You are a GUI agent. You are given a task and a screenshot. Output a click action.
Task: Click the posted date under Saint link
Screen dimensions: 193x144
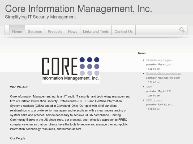pyautogui.click(x=159, y=91)
